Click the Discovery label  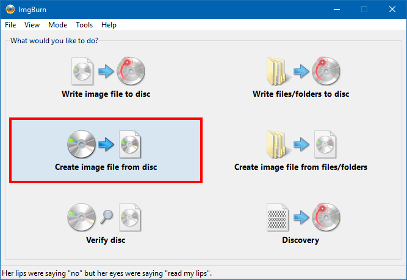pyautogui.click(x=301, y=240)
